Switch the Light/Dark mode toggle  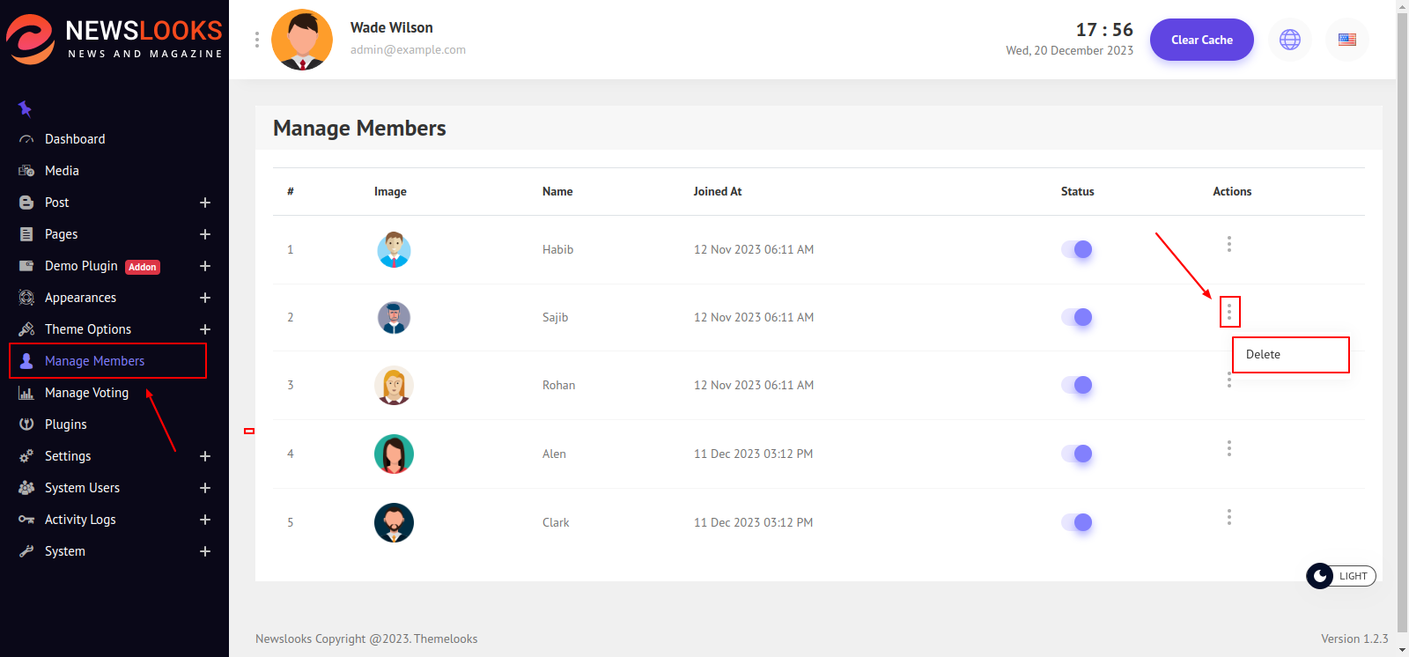point(1340,576)
